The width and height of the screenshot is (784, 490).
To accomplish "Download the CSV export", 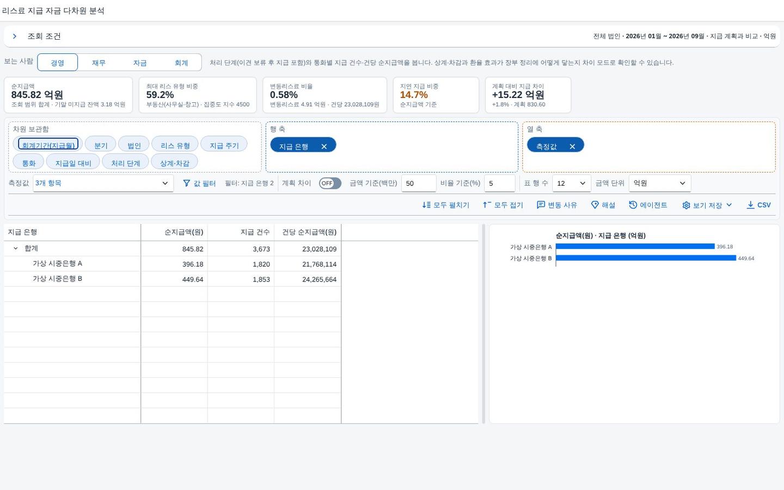I will (x=758, y=205).
